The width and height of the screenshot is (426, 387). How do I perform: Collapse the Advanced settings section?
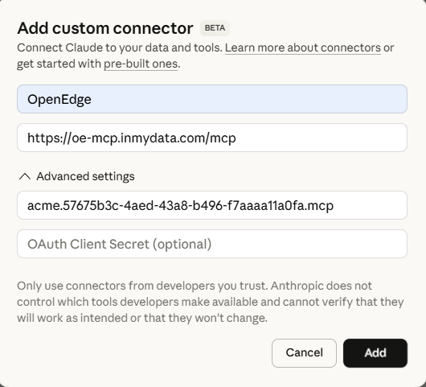[x=77, y=176]
